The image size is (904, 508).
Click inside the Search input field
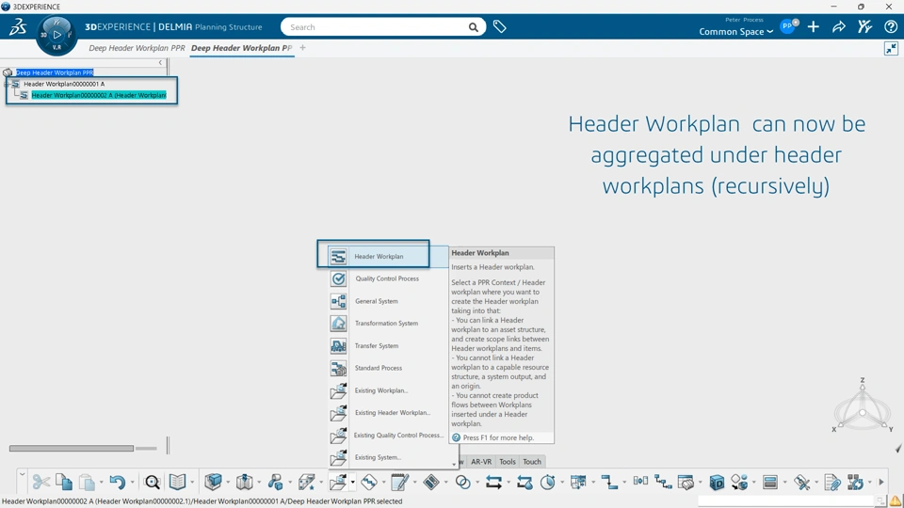(377, 27)
